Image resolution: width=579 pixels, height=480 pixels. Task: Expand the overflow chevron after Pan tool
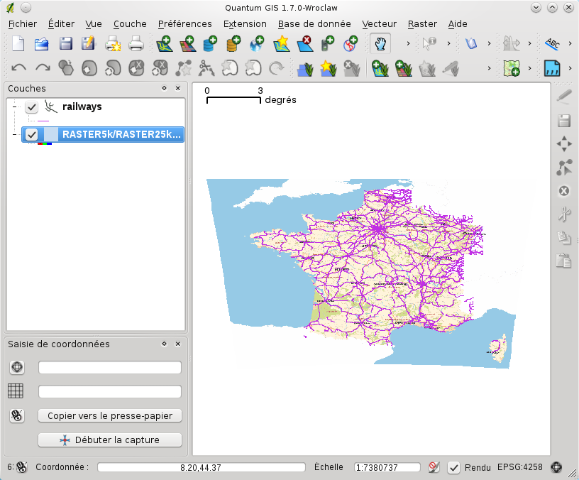pos(408,44)
